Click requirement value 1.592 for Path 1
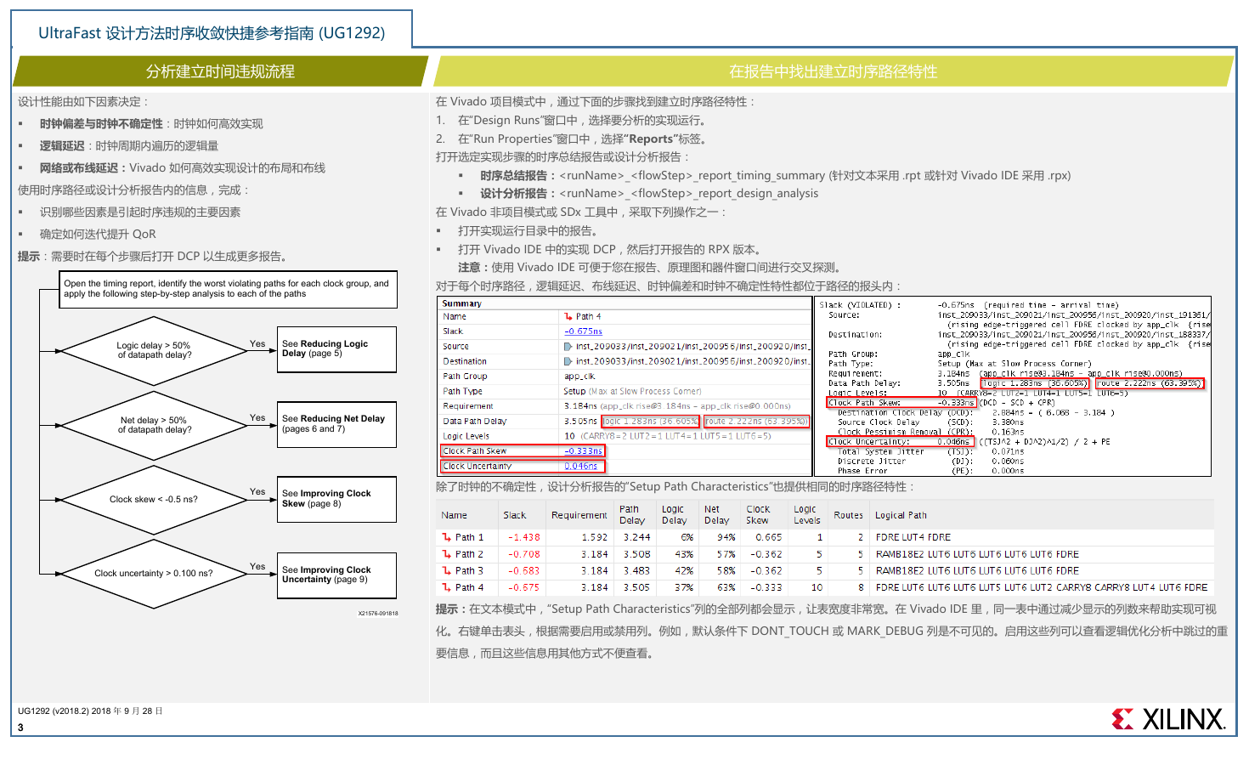The width and height of the screenshot is (1249, 759). coord(595,537)
